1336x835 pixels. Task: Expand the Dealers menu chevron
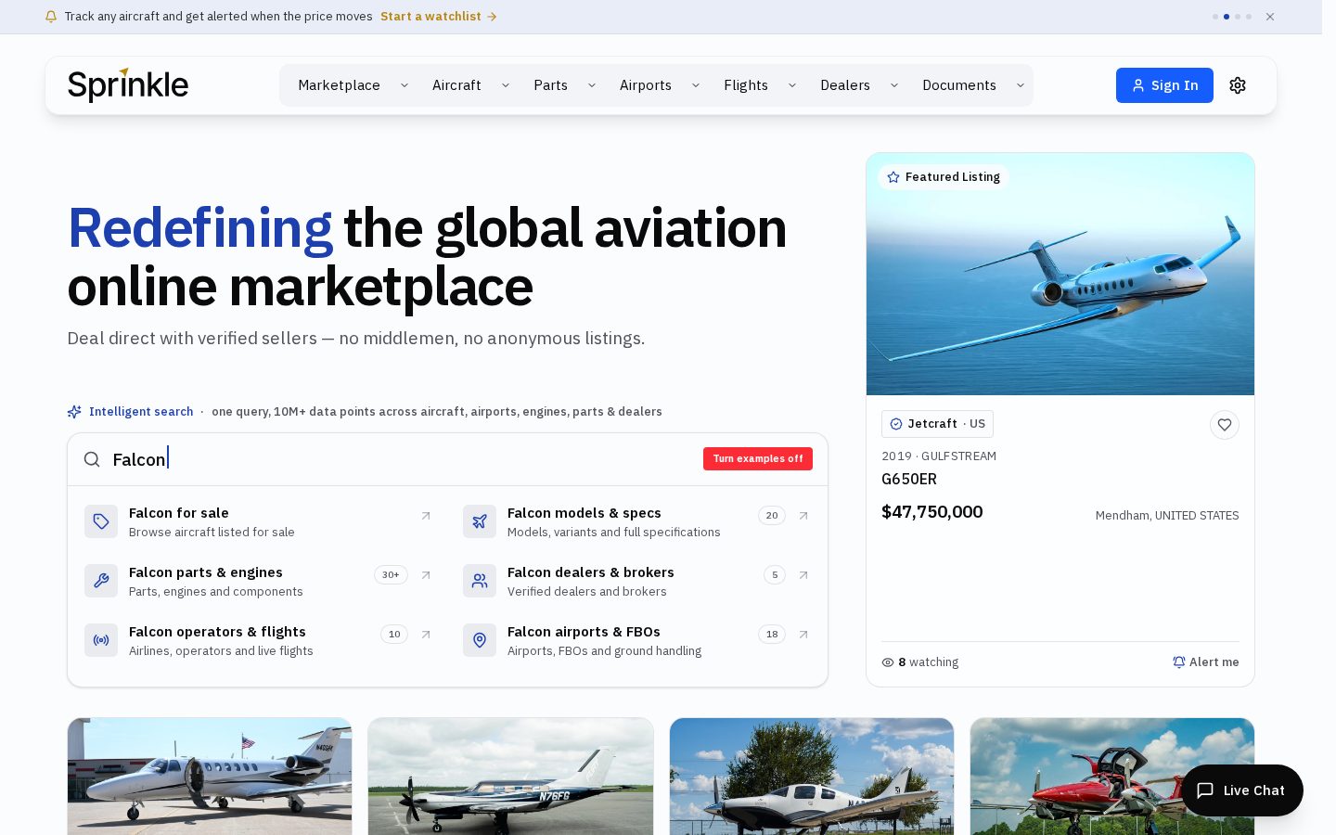point(894,85)
